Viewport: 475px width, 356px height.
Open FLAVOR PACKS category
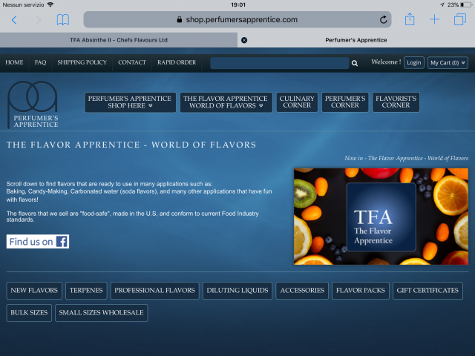pos(361,291)
